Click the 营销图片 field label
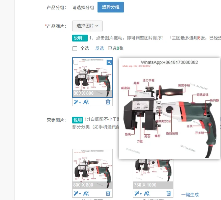Viewport: 221px width, 200px height. click(x=56, y=120)
